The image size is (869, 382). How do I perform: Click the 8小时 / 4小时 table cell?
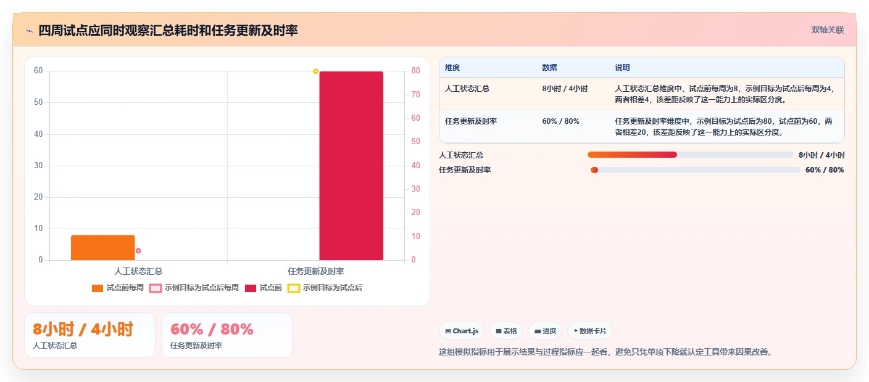tap(565, 89)
